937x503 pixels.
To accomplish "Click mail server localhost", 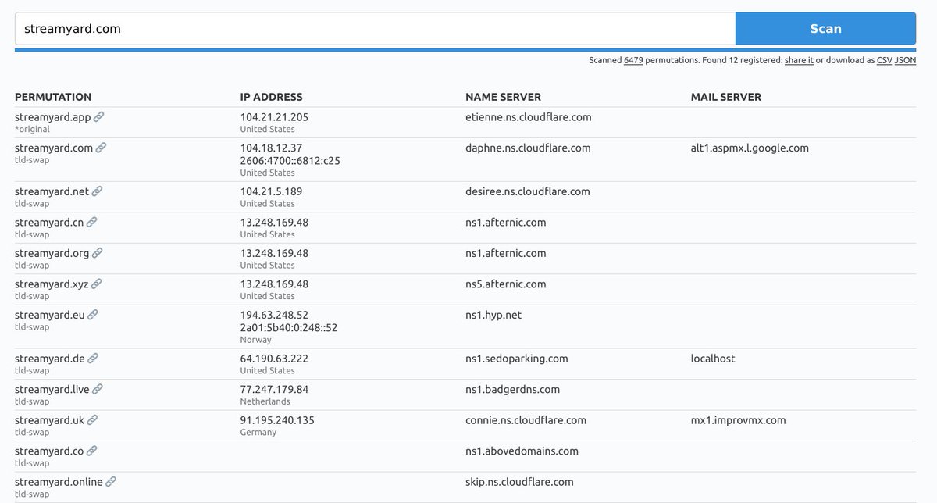I will (713, 359).
